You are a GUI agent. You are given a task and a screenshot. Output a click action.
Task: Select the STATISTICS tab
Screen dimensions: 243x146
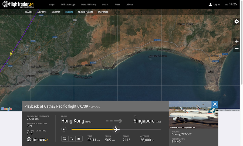click(103, 12)
